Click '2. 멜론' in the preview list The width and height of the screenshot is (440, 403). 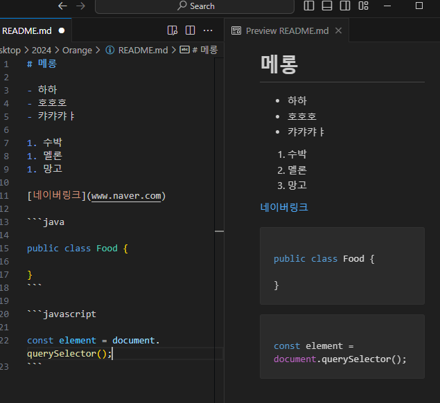click(x=292, y=170)
